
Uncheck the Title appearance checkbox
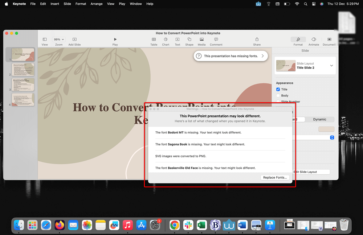pos(277,89)
